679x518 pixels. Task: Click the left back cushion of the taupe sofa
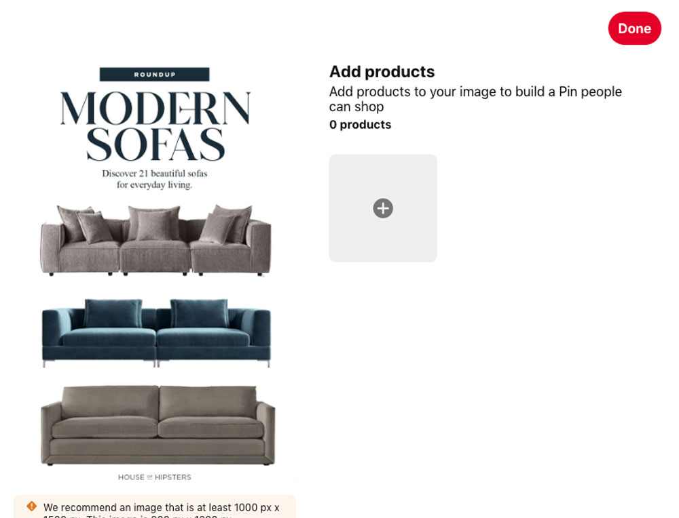click(x=111, y=402)
